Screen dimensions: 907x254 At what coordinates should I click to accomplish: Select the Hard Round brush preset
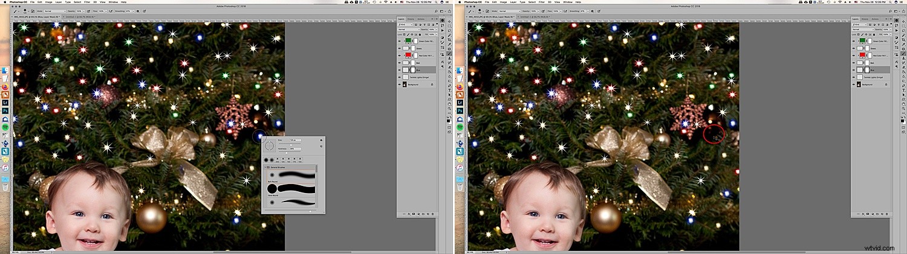point(291,189)
